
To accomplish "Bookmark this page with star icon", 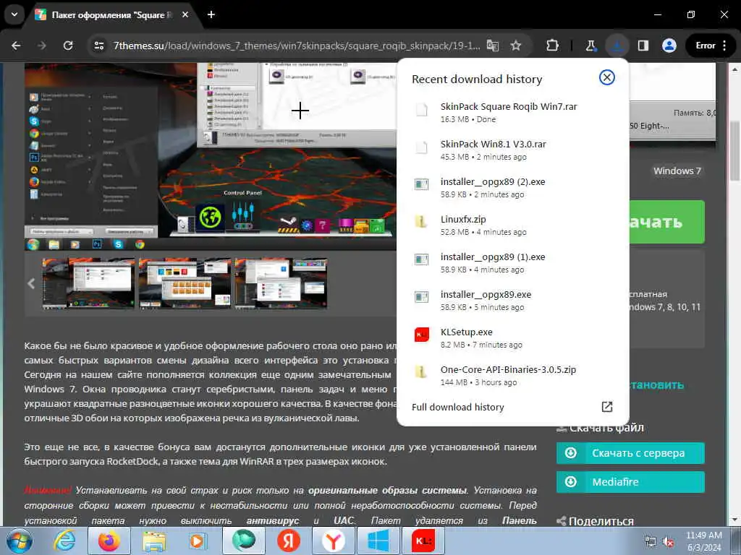I will [x=515, y=46].
